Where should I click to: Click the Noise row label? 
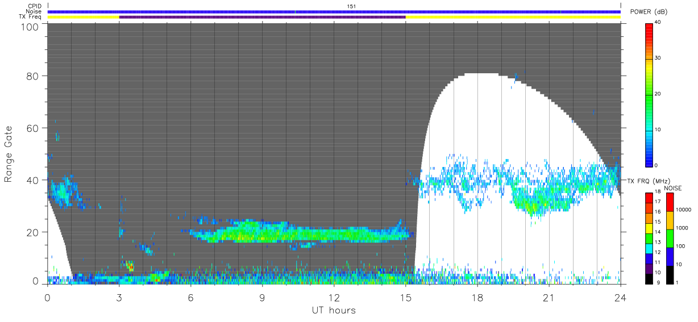[34, 11]
